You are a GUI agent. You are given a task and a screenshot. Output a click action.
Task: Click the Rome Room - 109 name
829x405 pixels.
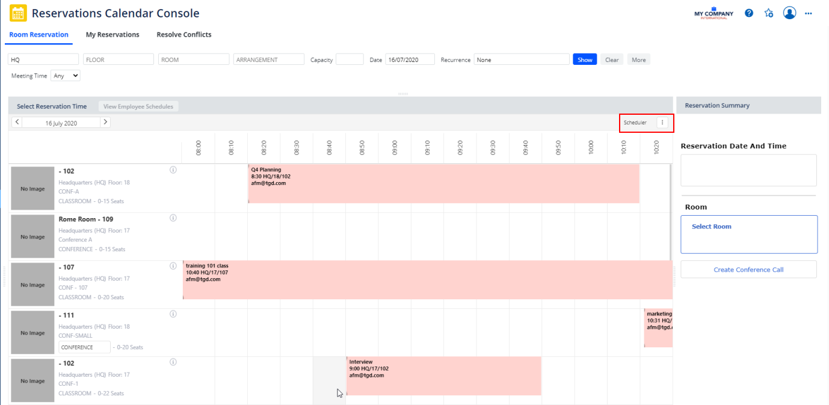click(85, 219)
